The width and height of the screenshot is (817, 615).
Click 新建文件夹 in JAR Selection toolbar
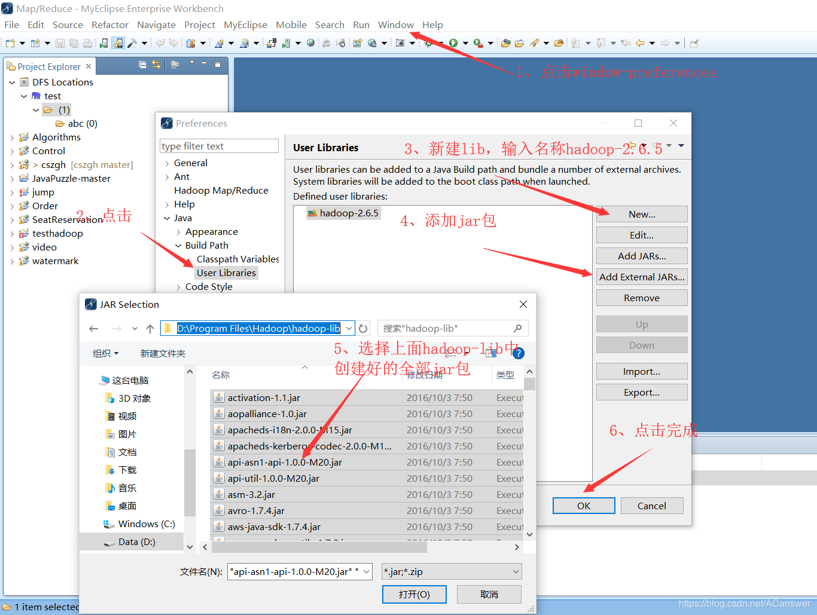(x=163, y=354)
